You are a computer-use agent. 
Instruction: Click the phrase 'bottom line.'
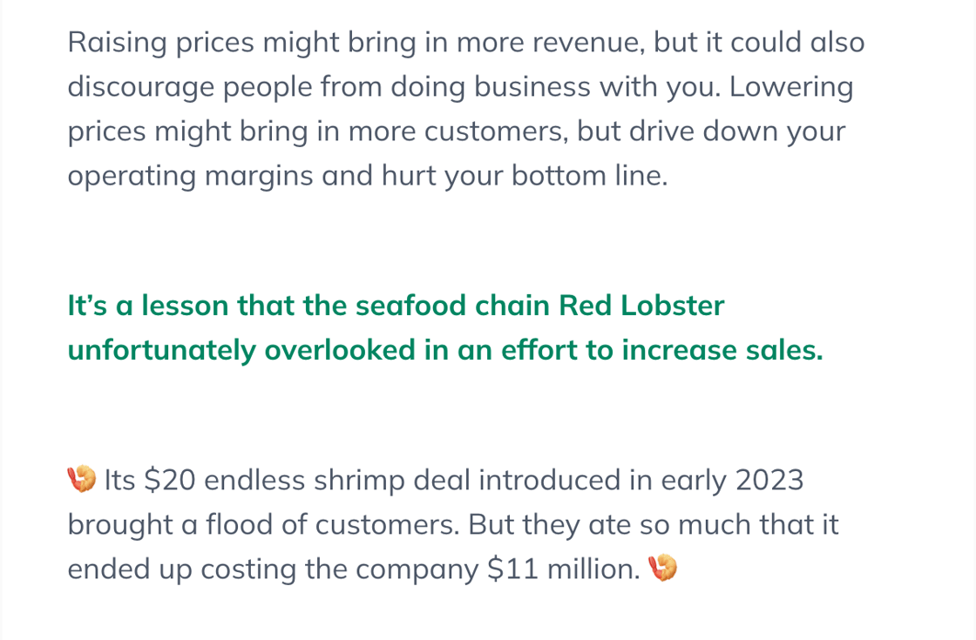coord(589,176)
